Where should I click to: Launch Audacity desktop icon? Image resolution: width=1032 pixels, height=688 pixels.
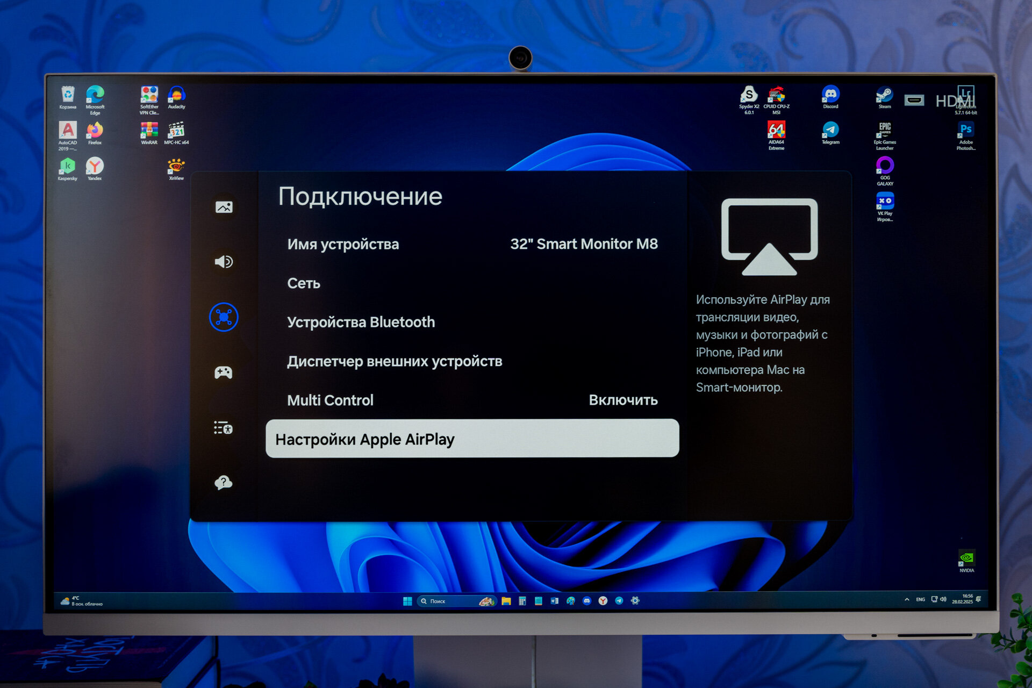coord(176,98)
